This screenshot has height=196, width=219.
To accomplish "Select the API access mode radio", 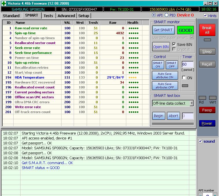I will click(154, 15).
